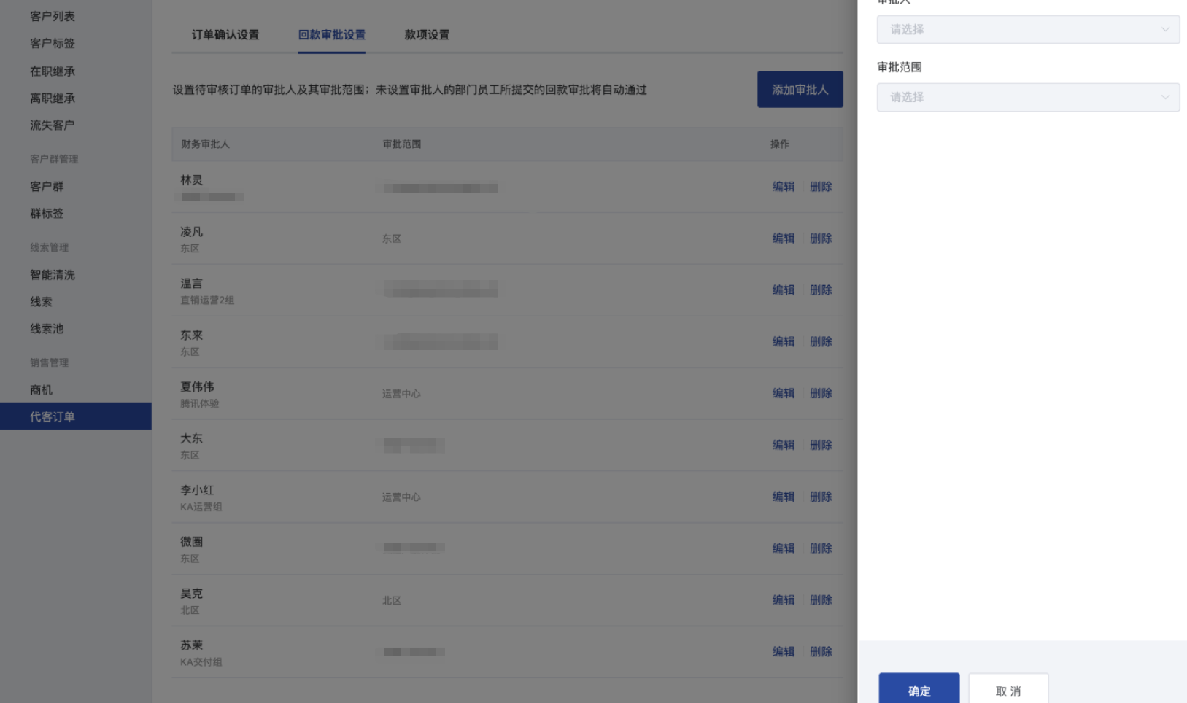Edit approver 吴克 row

coord(784,601)
